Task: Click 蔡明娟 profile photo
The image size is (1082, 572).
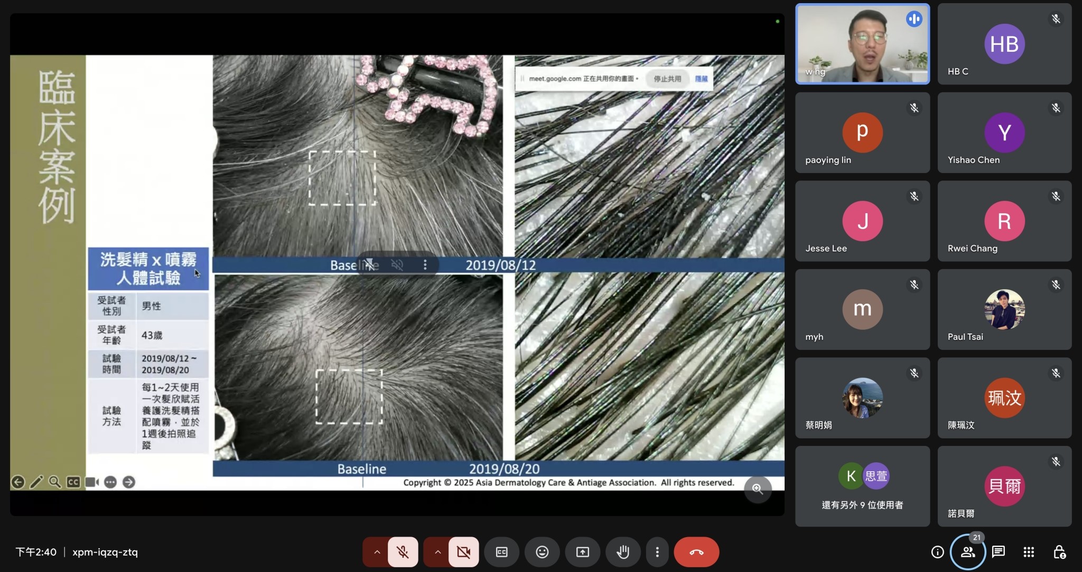Action: point(862,398)
